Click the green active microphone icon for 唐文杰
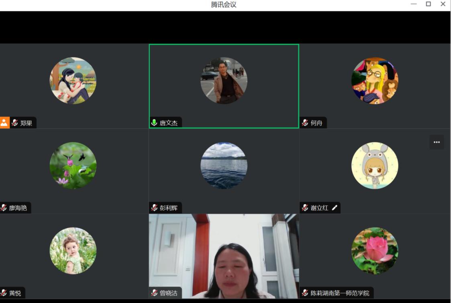451x303 pixels. [154, 123]
